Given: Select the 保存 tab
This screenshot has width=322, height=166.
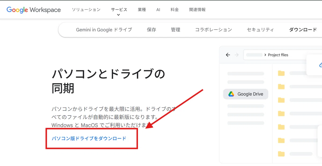Looking at the screenshot, I should (x=151, y=30).
